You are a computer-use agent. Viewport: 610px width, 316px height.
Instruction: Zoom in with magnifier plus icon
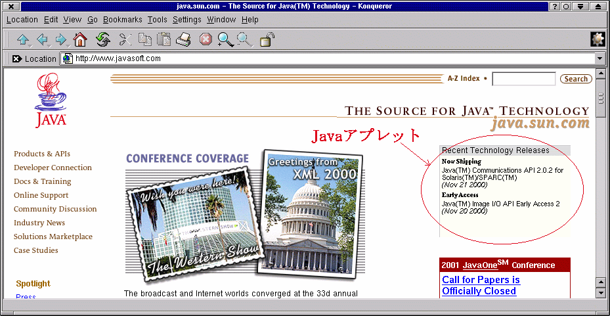point(225,39)
